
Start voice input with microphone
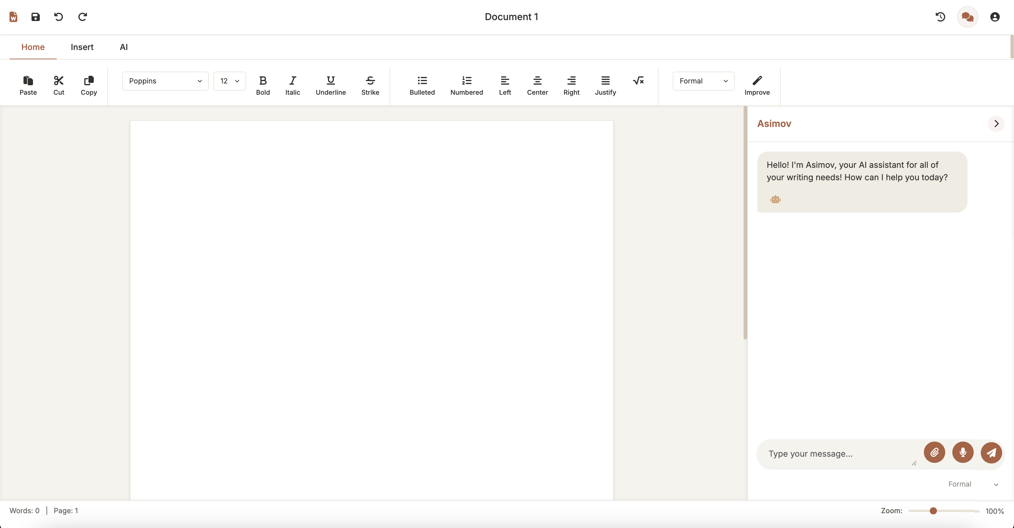(963, 453)
